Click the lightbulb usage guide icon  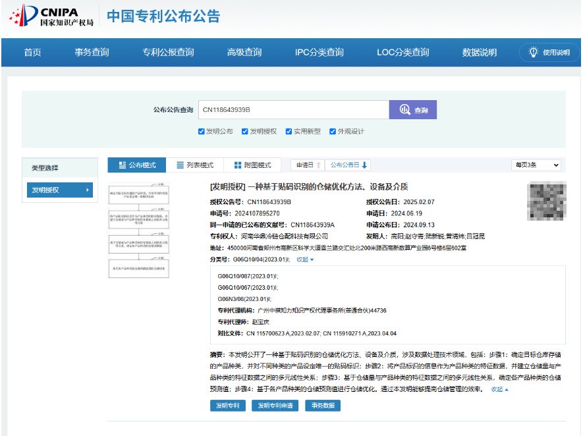pyautogui.click(x=533, y=52)
